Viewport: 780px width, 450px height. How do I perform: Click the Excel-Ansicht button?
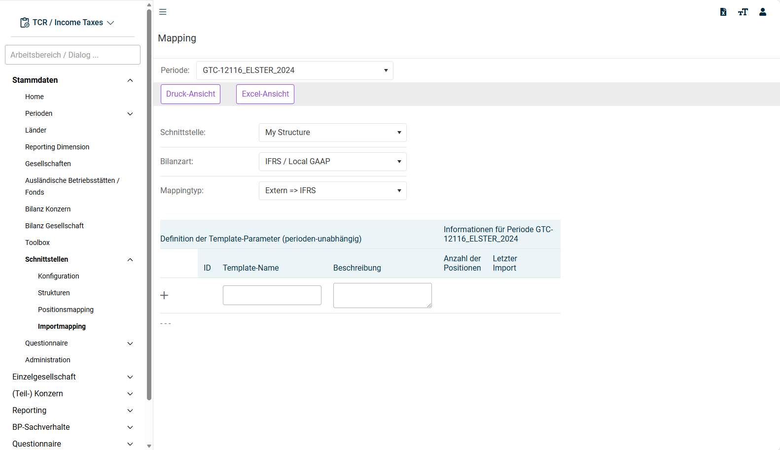pyautogui.click(x=265, y=94)
